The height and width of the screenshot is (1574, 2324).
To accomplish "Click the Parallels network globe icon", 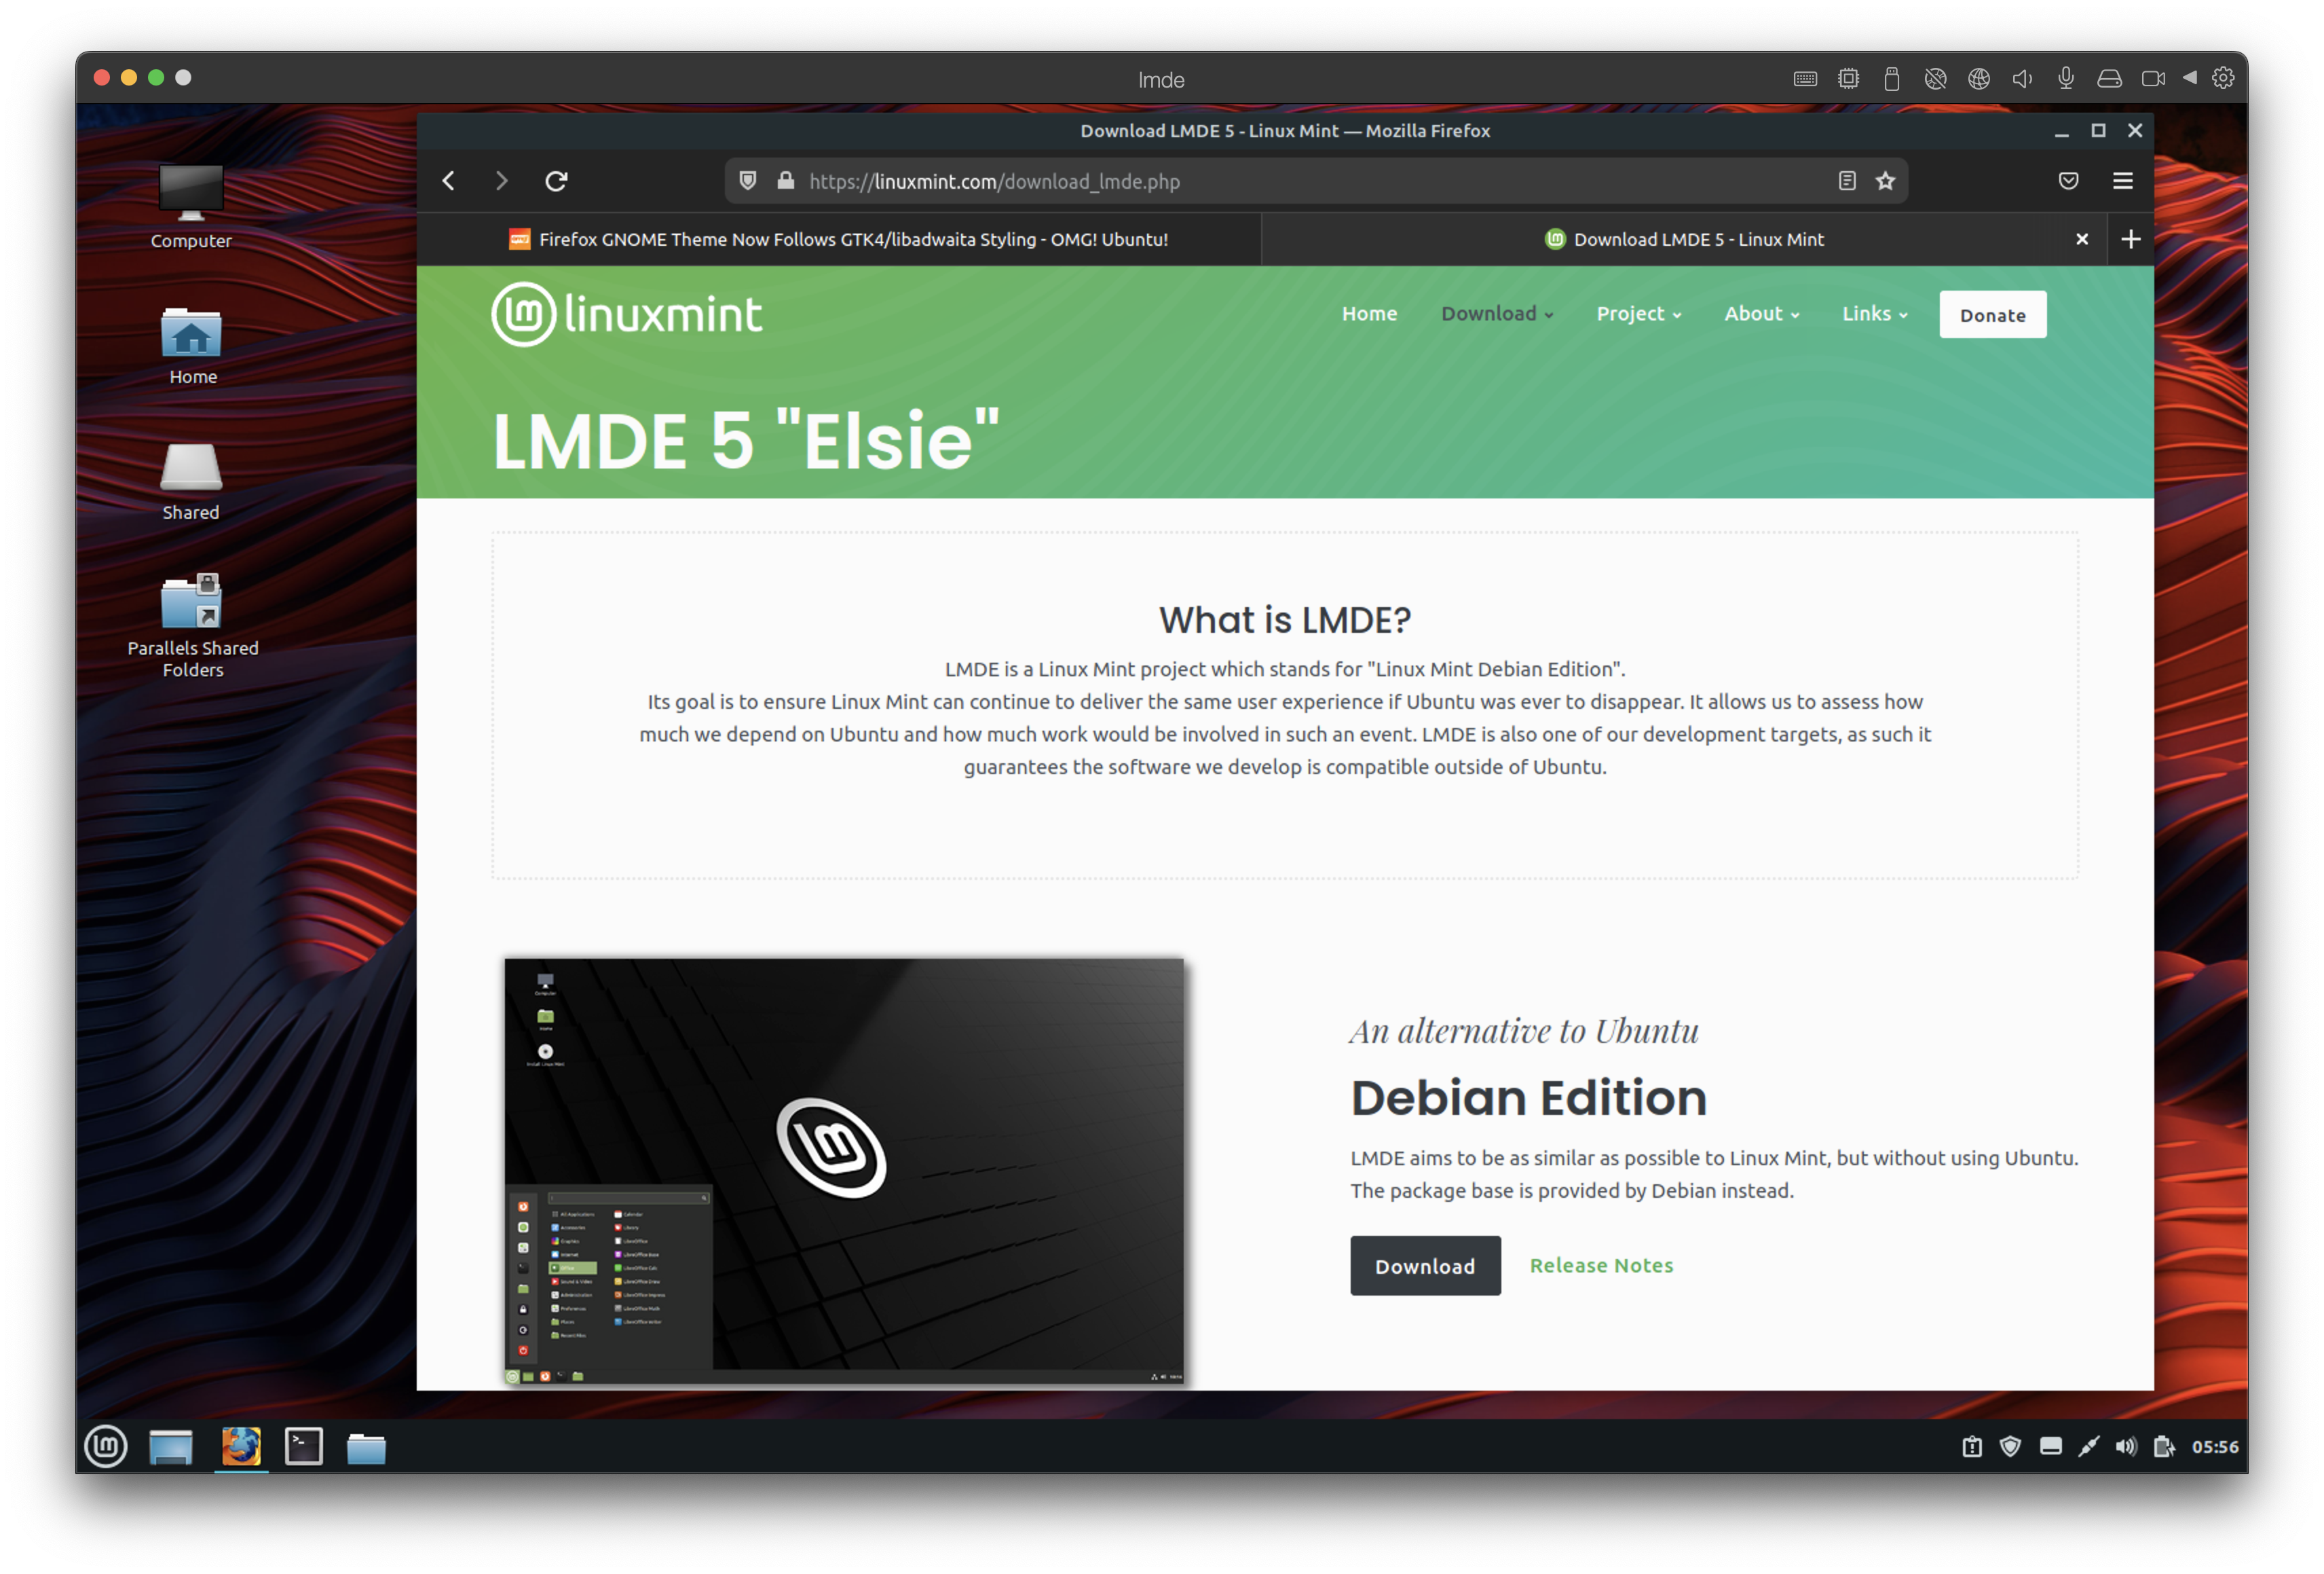I will coord(1979,79).
